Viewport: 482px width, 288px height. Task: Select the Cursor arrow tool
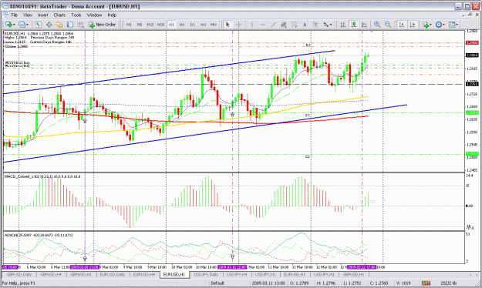pyautogui.click(x=228, y=24)
